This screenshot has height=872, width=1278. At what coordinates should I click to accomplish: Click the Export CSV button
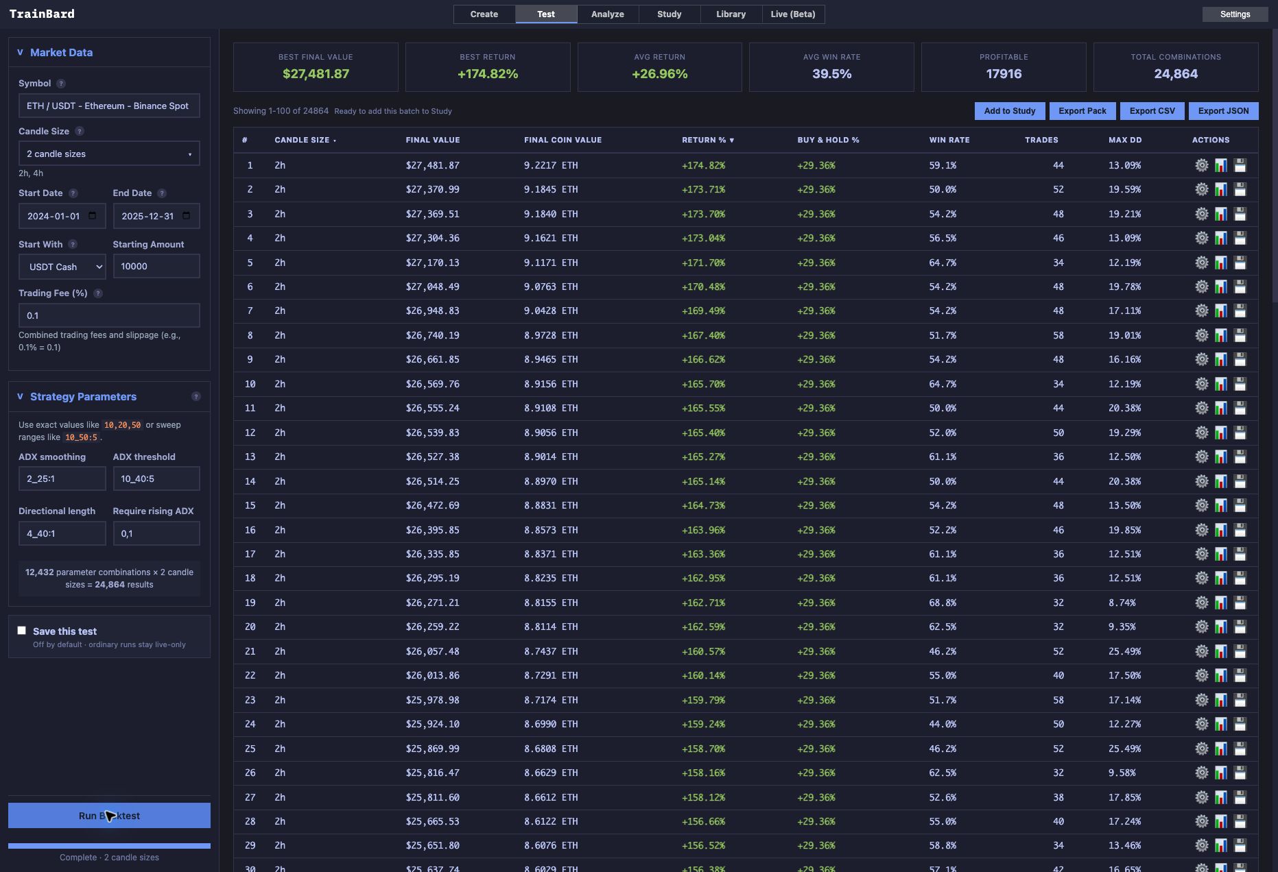tap(1152, 111)
